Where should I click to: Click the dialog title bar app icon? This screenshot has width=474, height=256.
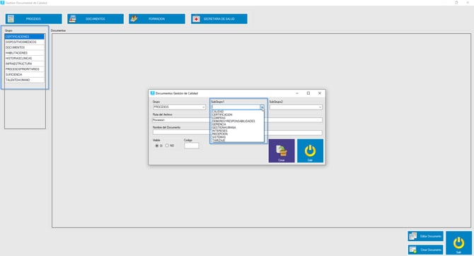click(x=152, y=93)
